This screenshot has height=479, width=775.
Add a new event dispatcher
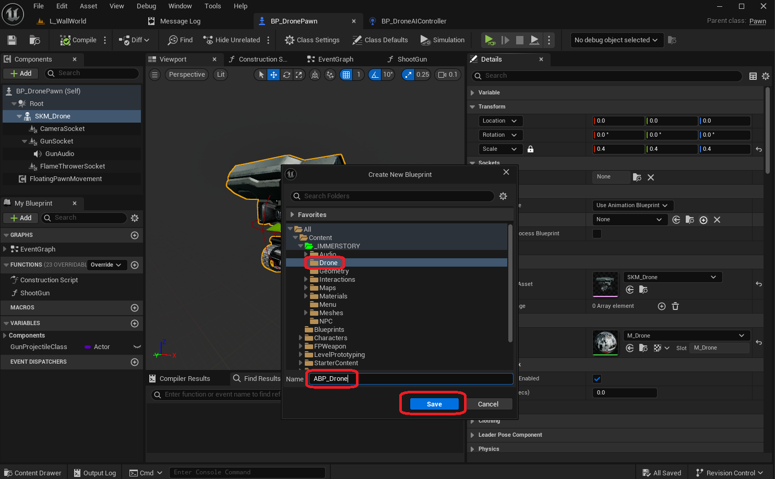tap(135, 362)
